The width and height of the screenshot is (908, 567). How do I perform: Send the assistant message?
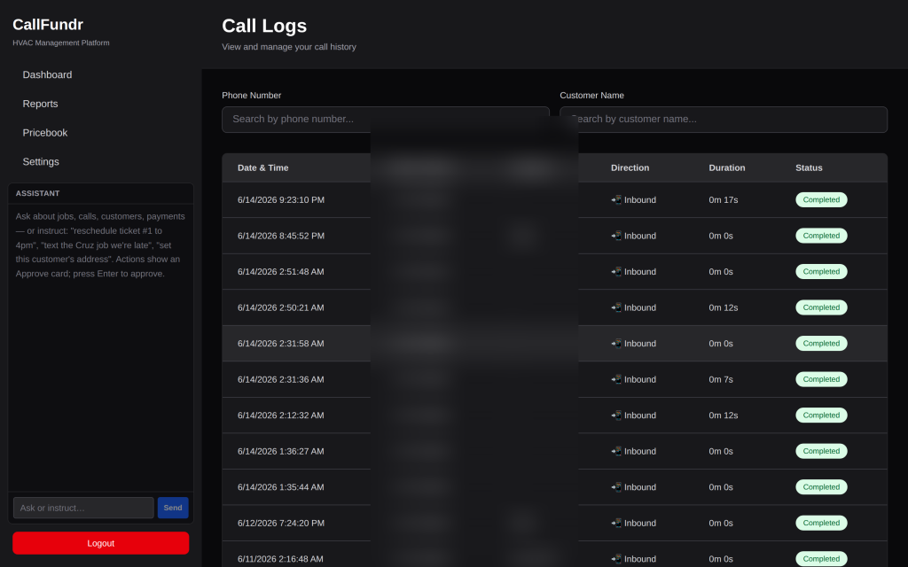tap(173, 508)
